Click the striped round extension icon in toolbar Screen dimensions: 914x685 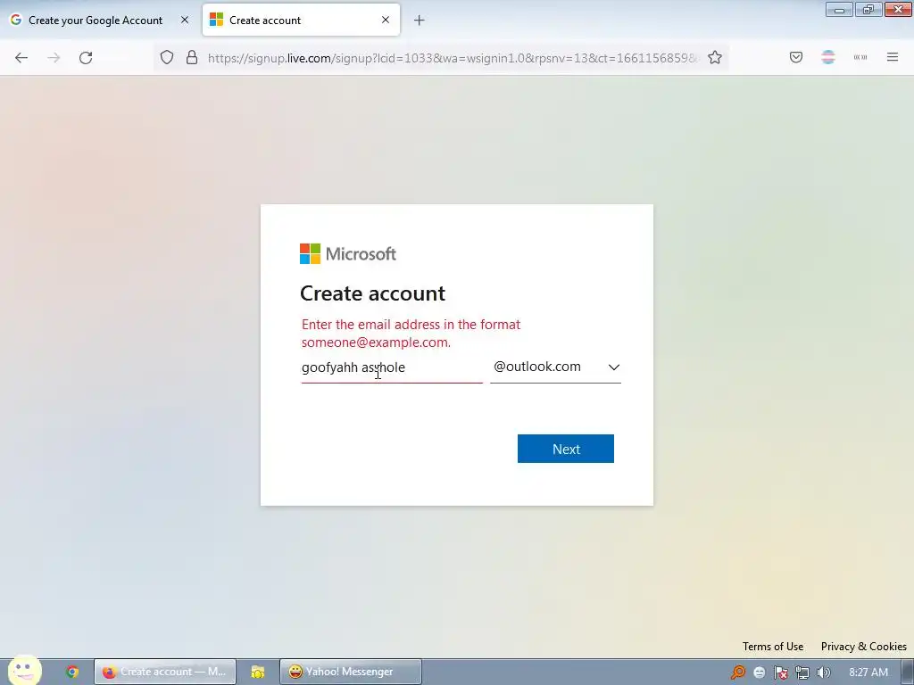pyautogui.click(x=828, y=57)
